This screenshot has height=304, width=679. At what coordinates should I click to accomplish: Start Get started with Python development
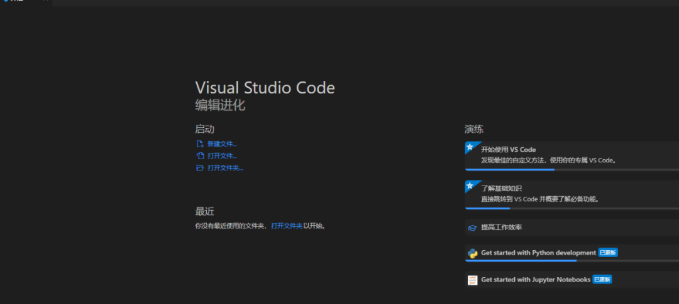pos(538,253)
